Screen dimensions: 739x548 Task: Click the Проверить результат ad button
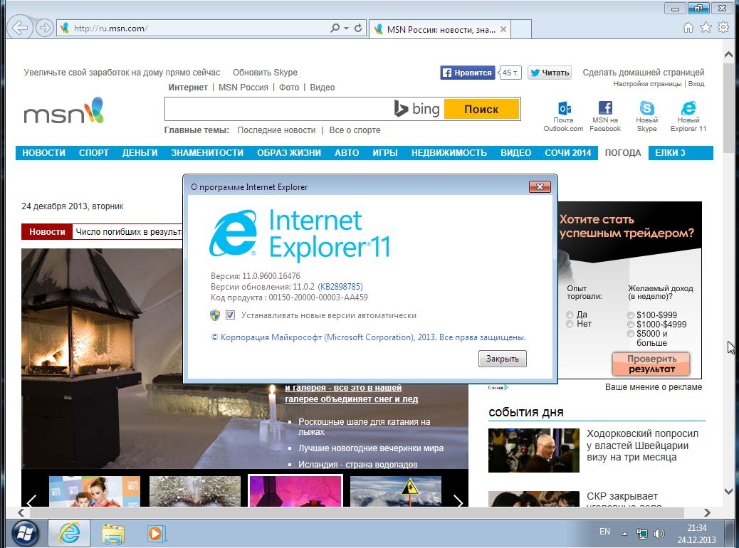651,364
